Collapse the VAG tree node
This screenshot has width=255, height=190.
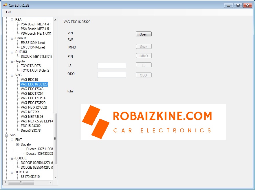pos(12,75)
